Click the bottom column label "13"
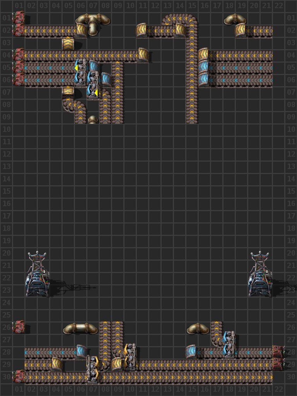 [x=167, y=389]
